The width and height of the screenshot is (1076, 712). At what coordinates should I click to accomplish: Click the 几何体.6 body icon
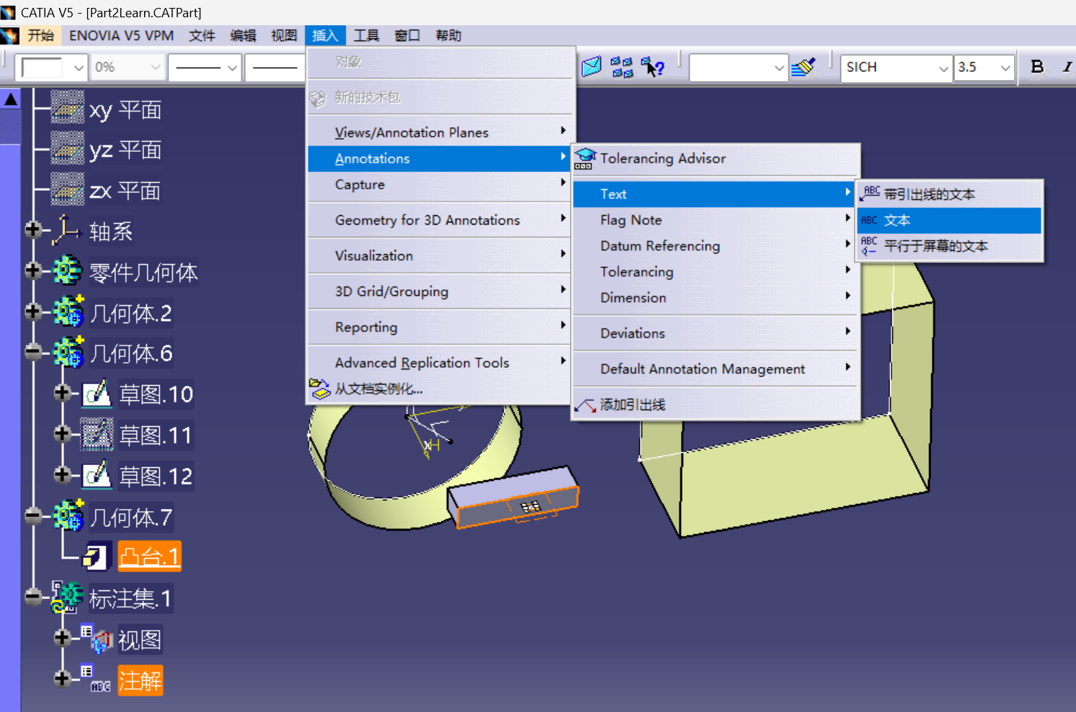68,353
